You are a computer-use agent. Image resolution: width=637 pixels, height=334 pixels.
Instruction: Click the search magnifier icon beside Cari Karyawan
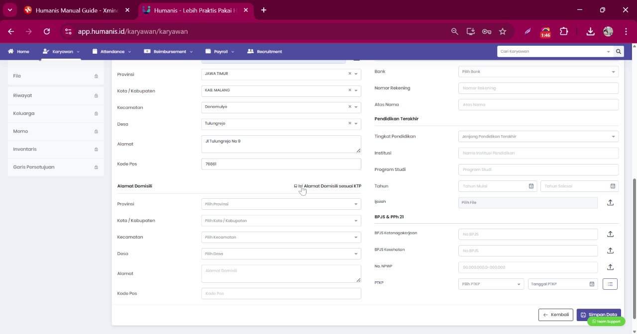click(x=619, y=51)
